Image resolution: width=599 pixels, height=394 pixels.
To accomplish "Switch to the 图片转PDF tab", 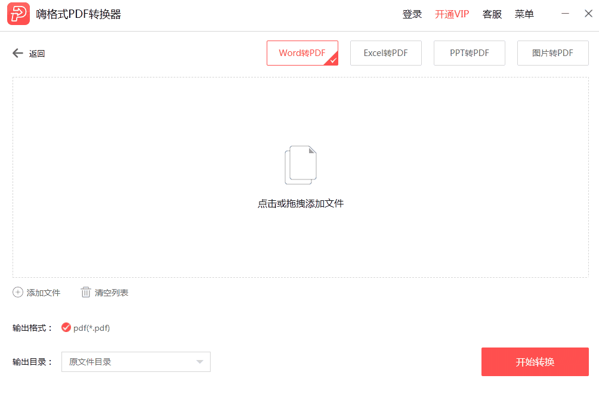I will pyautogui.click(x=552, y=52).
